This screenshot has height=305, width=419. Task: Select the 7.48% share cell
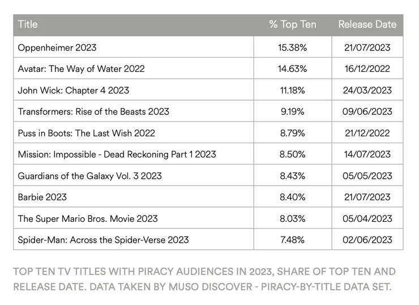(292, 240)
